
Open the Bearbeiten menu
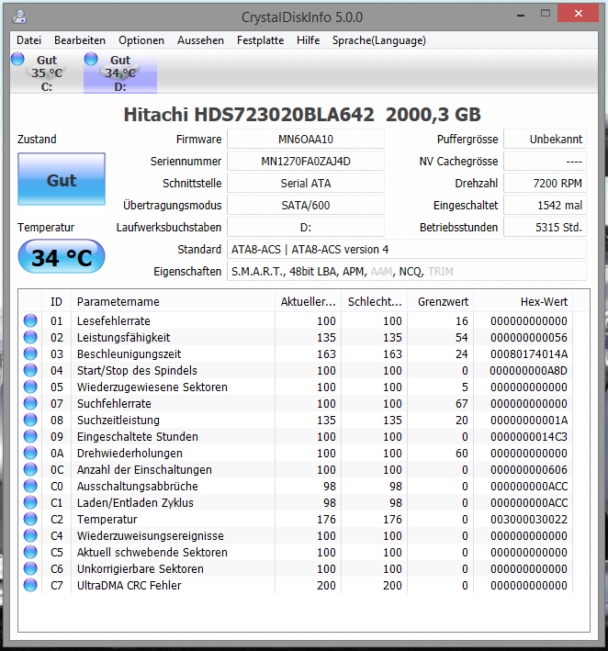point(80,40)
